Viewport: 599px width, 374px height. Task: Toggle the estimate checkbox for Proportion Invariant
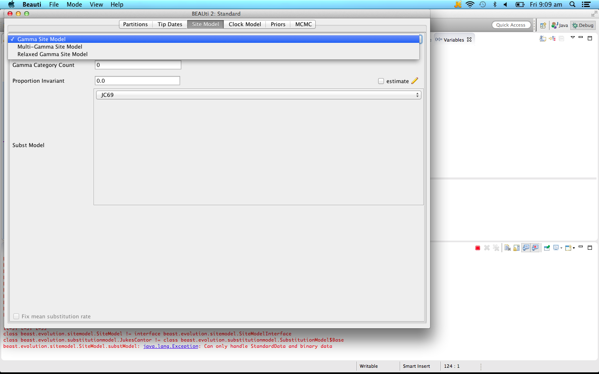pos(381,81)
